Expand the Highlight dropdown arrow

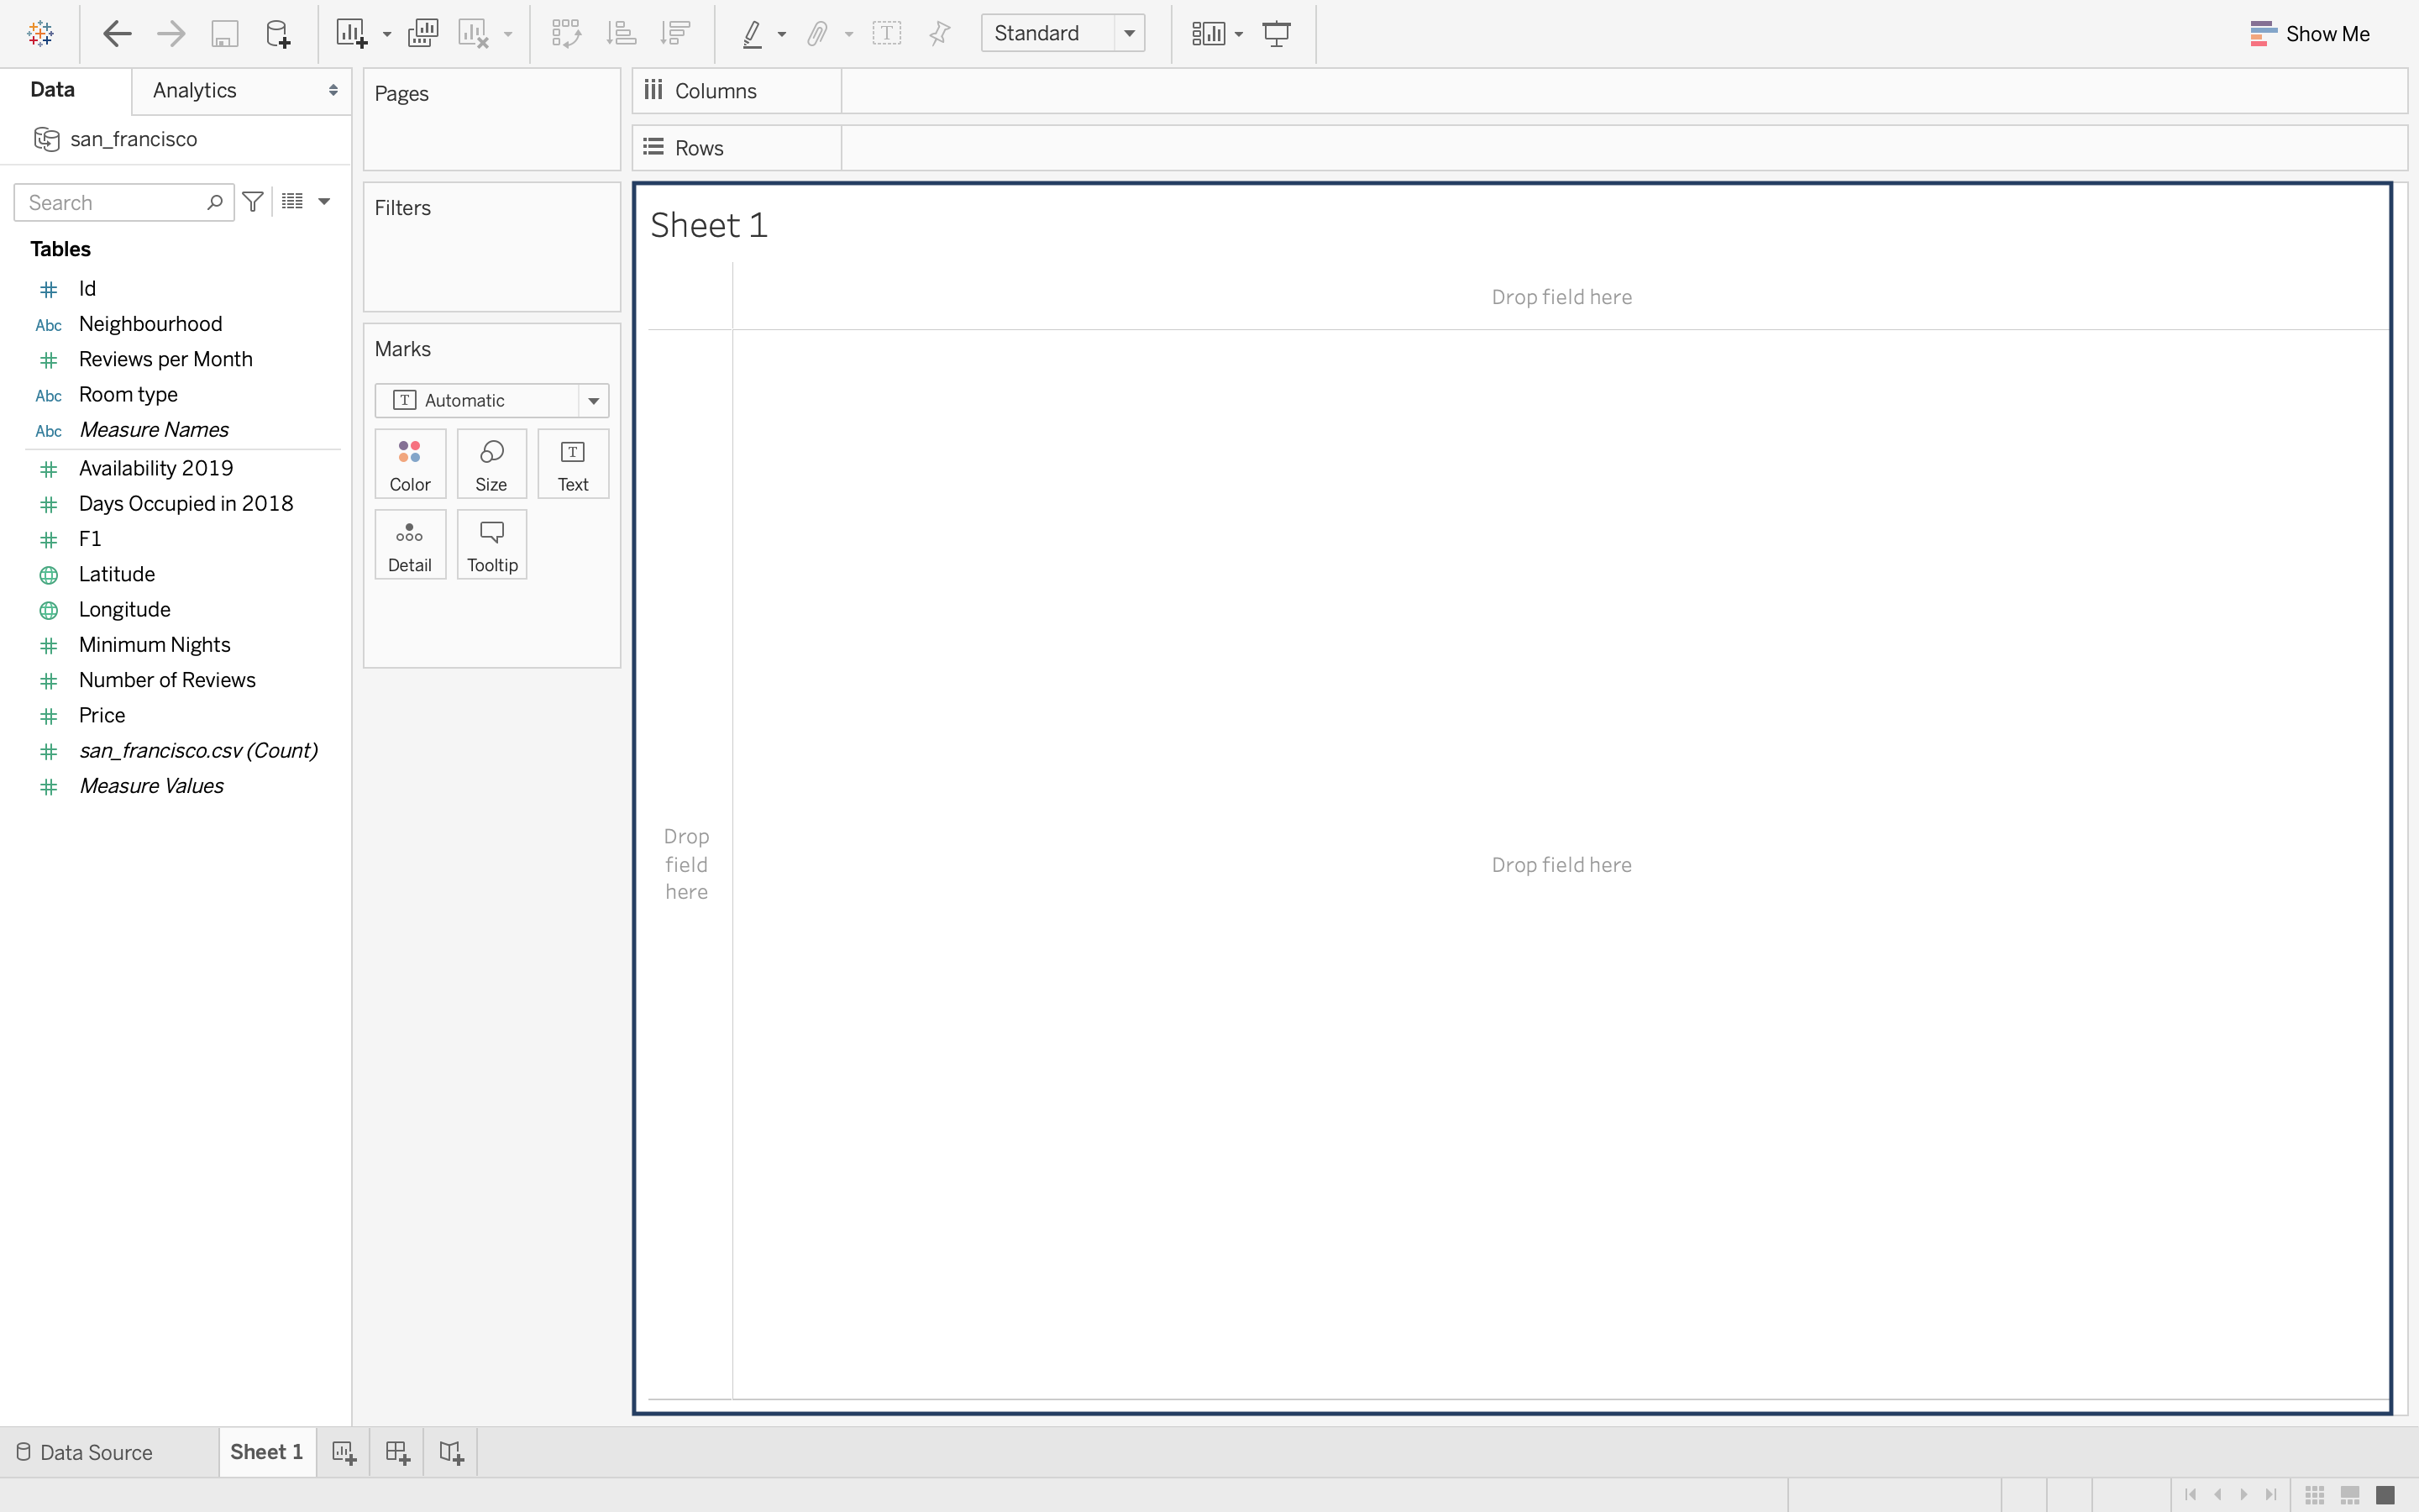click(782, 35)
